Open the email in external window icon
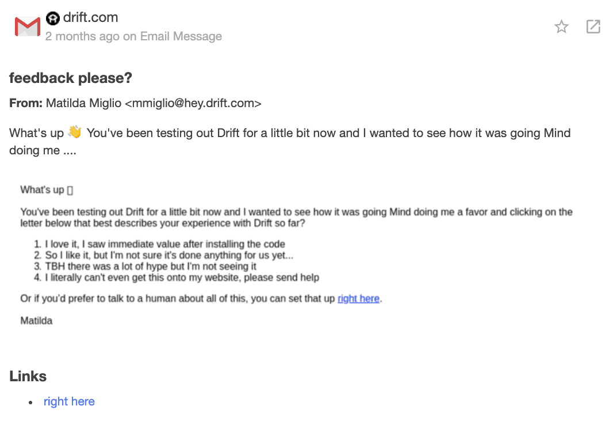Viewport: 613px width, 440px height. [593, 26]
